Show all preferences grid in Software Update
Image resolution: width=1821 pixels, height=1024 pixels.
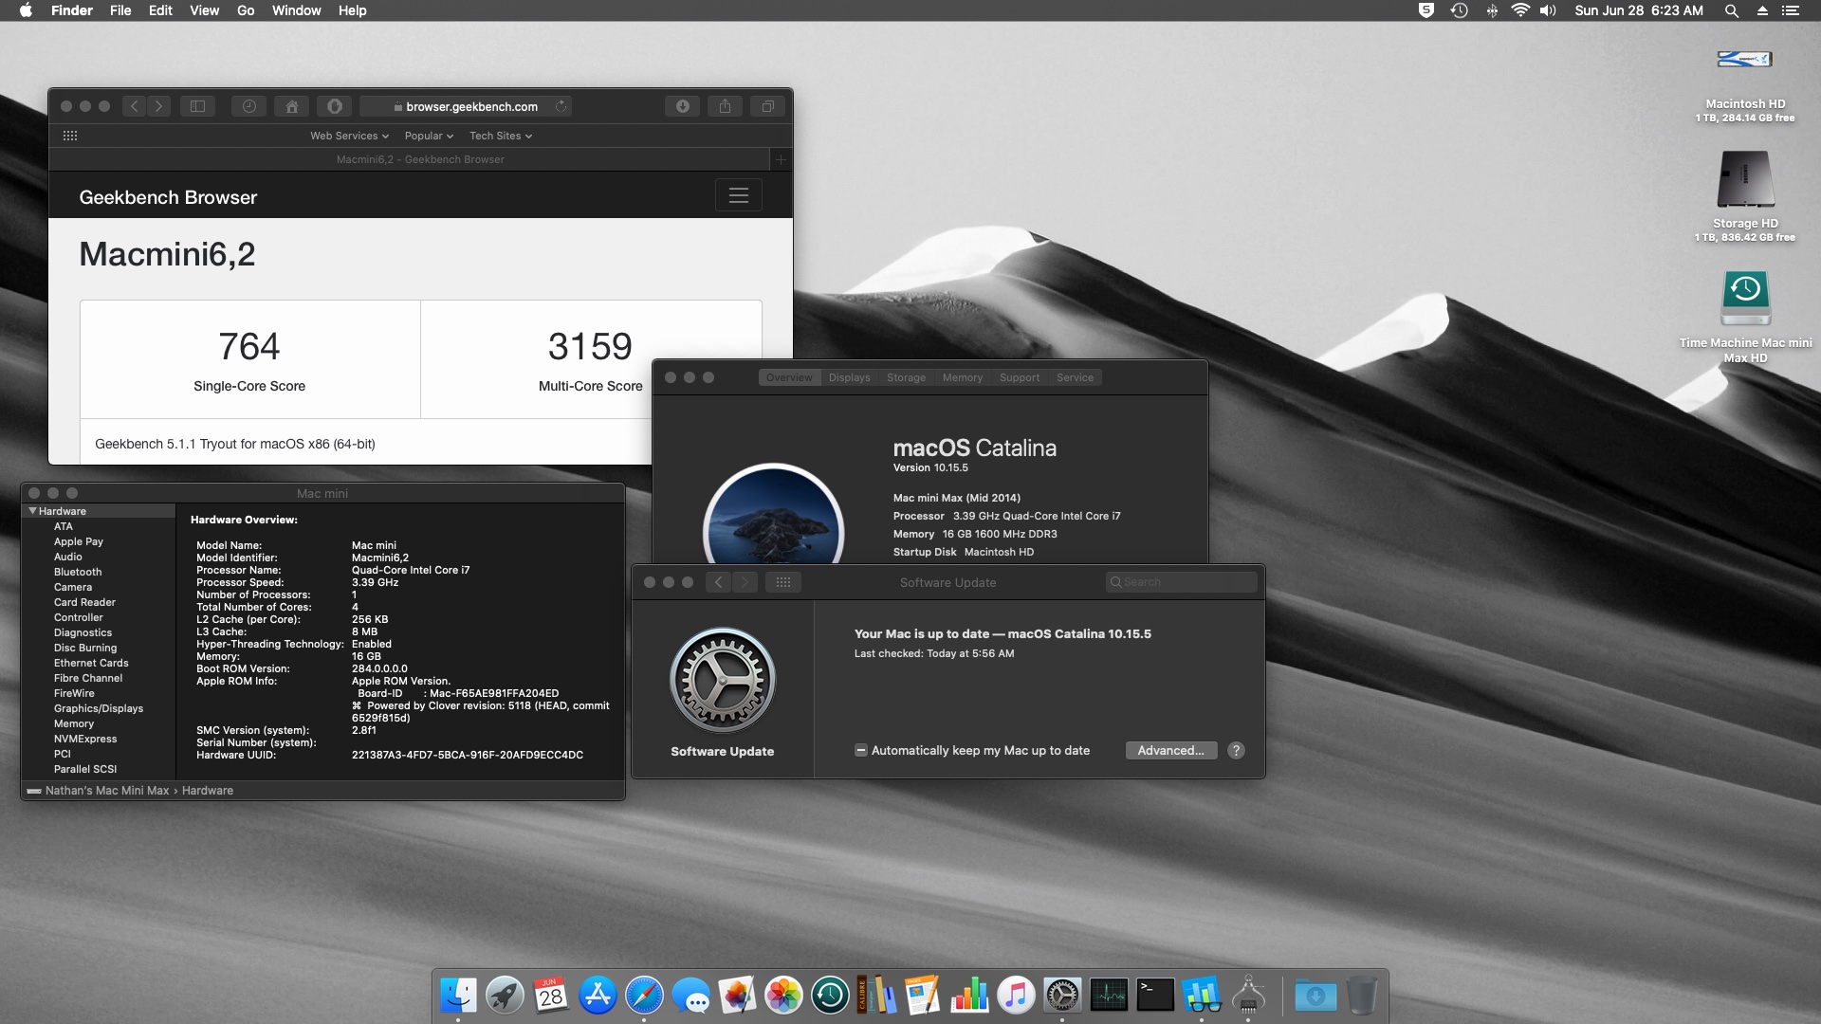coord(783,582)
